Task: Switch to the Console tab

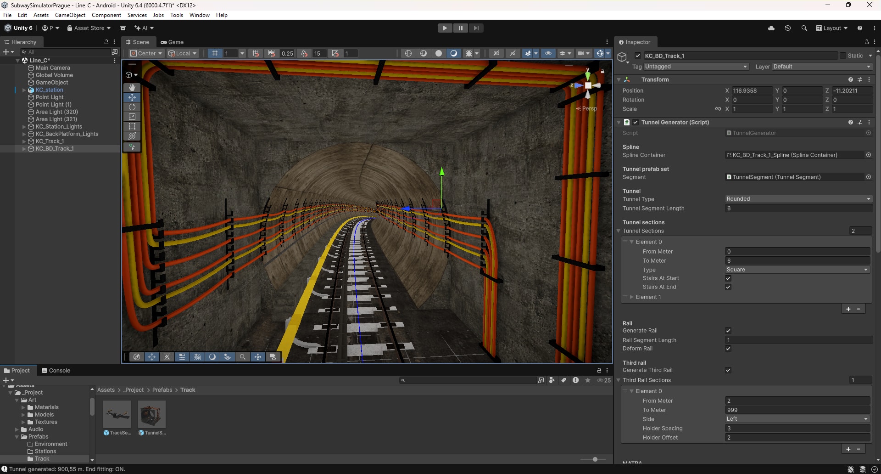Action: point(56,371)
